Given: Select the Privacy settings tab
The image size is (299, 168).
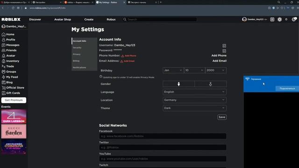Looking at the screenshot, I should (x=84, y=54).
